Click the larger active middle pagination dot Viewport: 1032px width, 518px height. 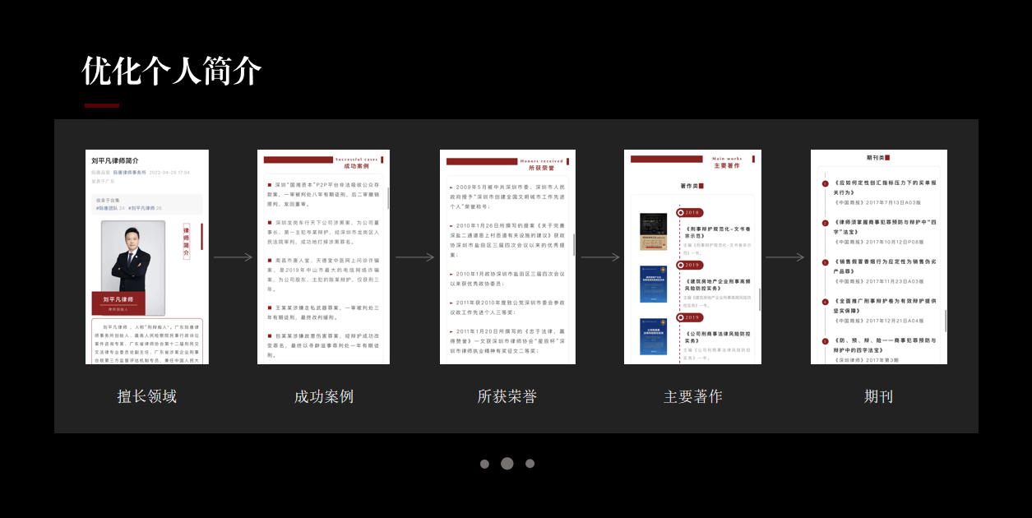(x=507, y=464)
